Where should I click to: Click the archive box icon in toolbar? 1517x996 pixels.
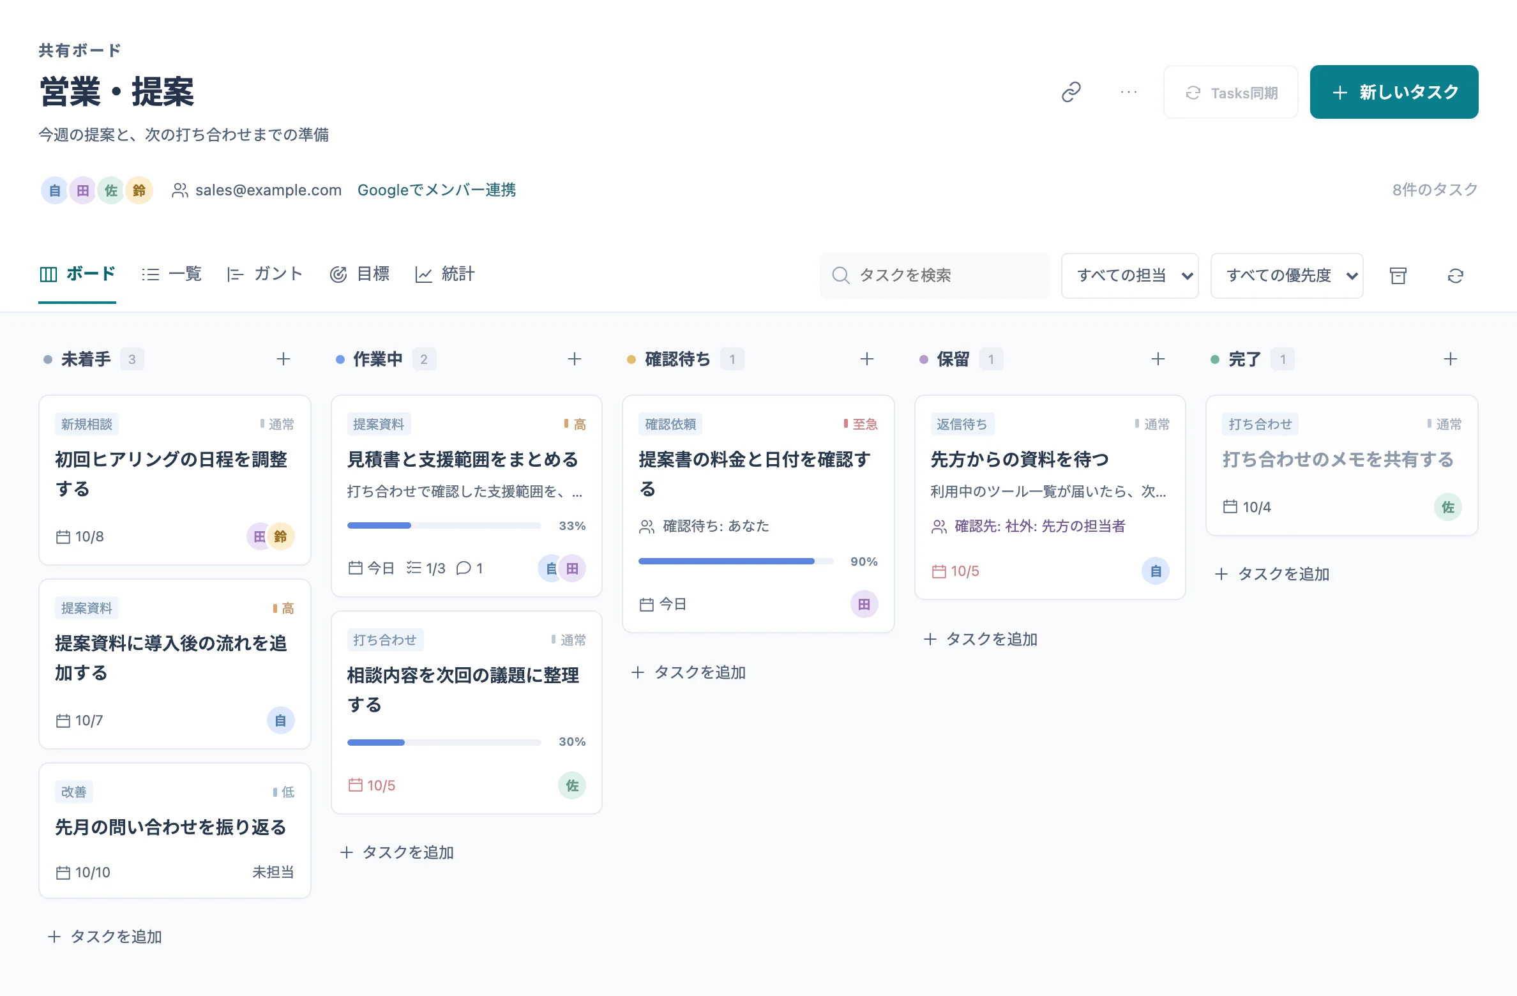point(1398,275)
